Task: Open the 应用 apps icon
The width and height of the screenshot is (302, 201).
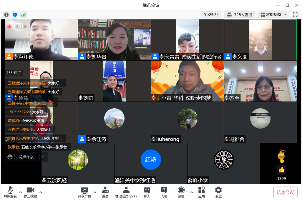Action: [x=201, y=192]
